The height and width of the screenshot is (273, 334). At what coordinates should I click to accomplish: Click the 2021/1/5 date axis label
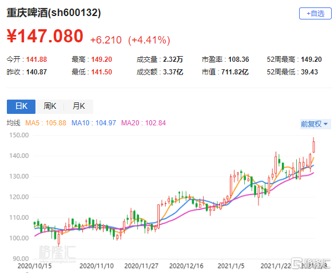pyautogui.click(x=231, y=266)
